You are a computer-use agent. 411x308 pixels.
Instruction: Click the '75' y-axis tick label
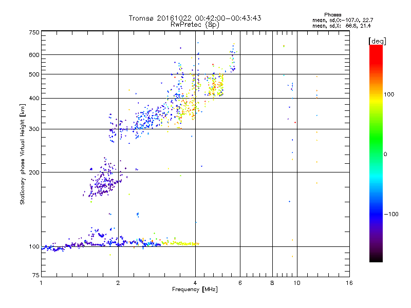36,275
